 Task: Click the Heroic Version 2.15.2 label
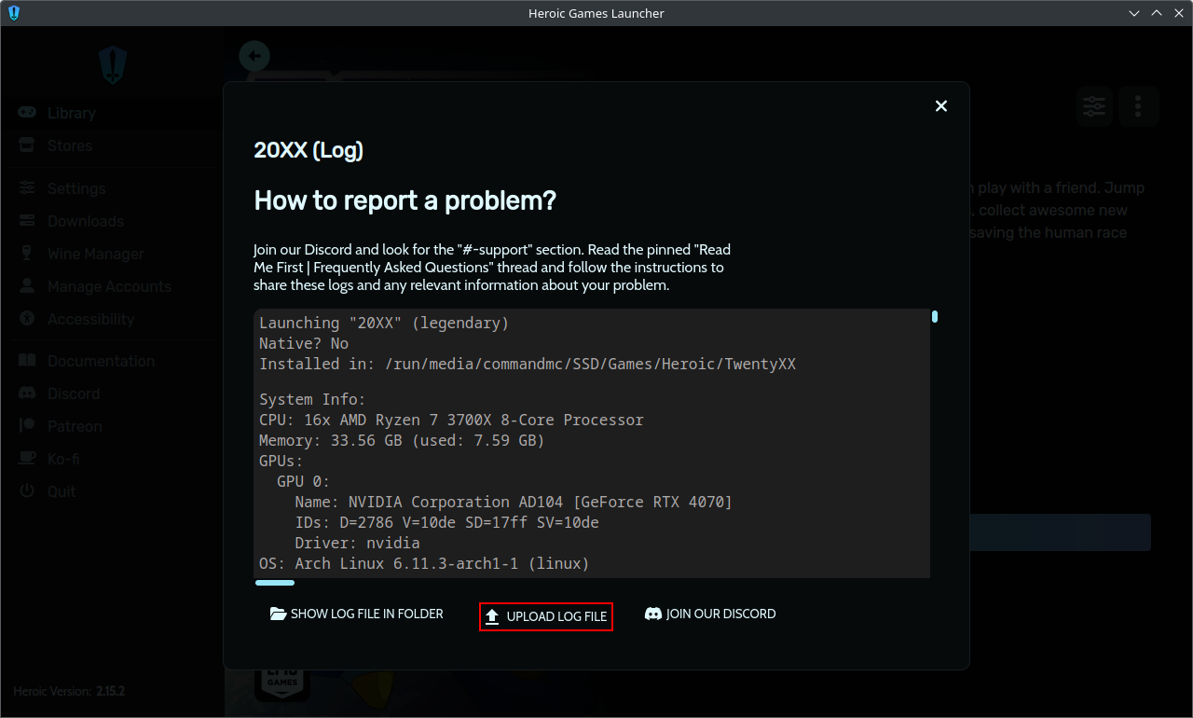(69, 692)
